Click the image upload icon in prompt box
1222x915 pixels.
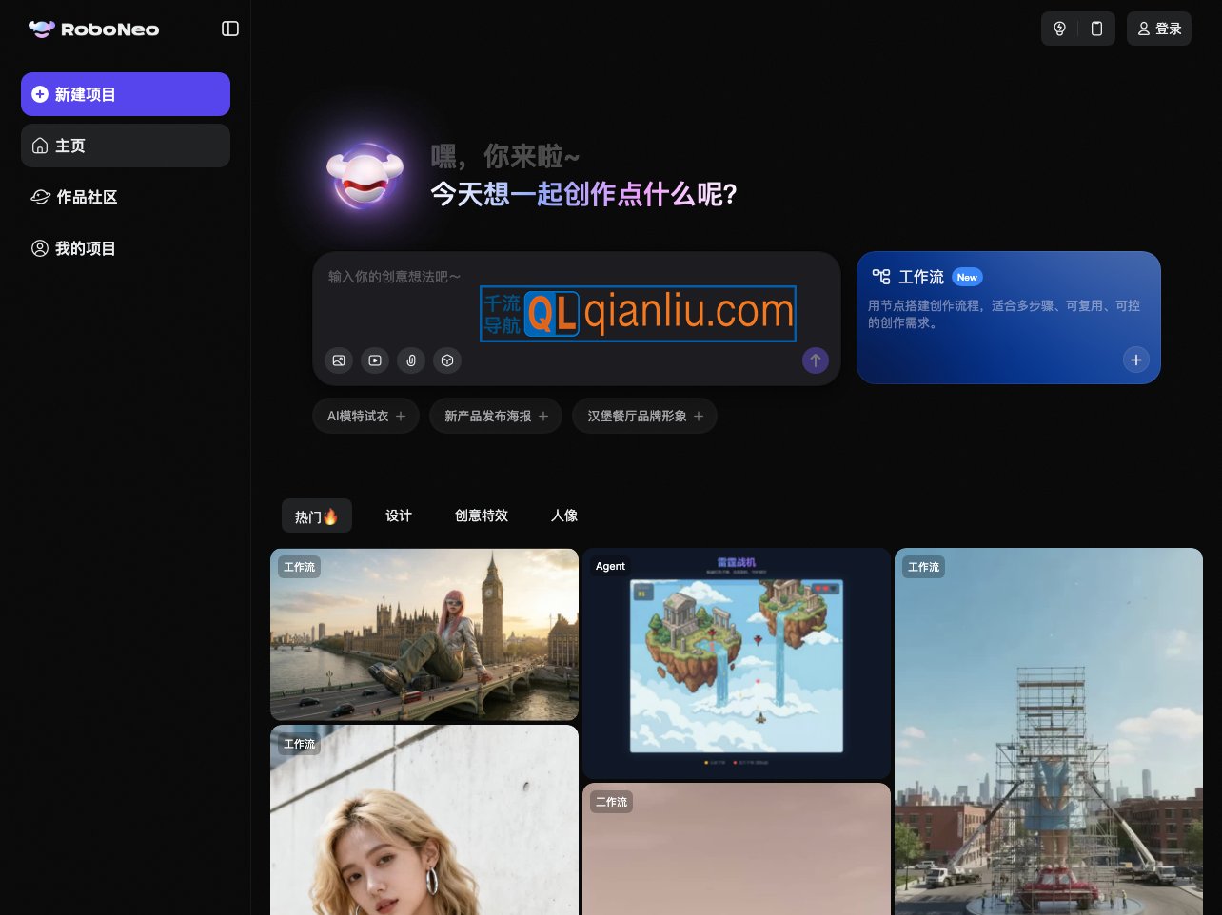(338, 360)
